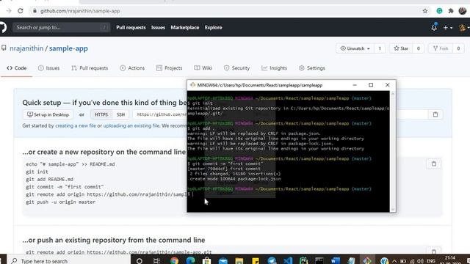Viewport: 470px width, 264px height.
Task: Switch to the Actions tab
Action: click(132, 68)
